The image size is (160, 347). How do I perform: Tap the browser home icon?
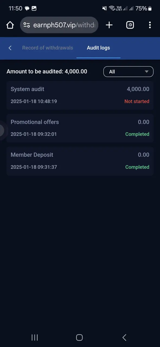click(10, 25)
